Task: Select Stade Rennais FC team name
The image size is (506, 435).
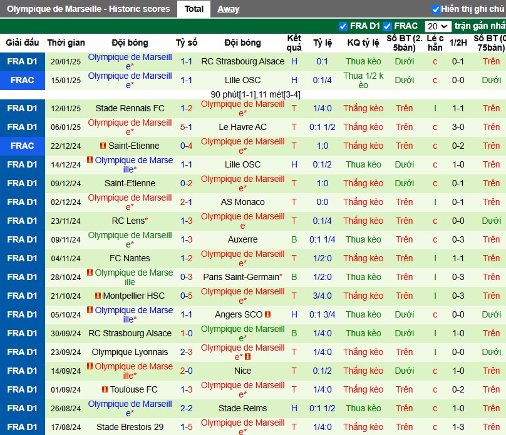Action: tap(130, 108)
